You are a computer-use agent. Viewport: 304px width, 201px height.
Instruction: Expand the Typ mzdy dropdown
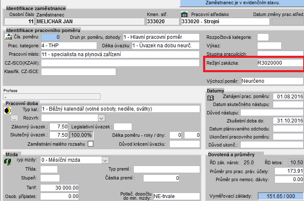click(105, 160)
